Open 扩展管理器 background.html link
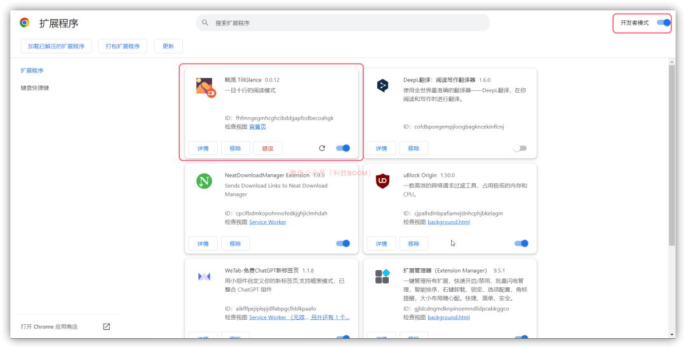Screen dimensions: 686x349 [448, 317]
